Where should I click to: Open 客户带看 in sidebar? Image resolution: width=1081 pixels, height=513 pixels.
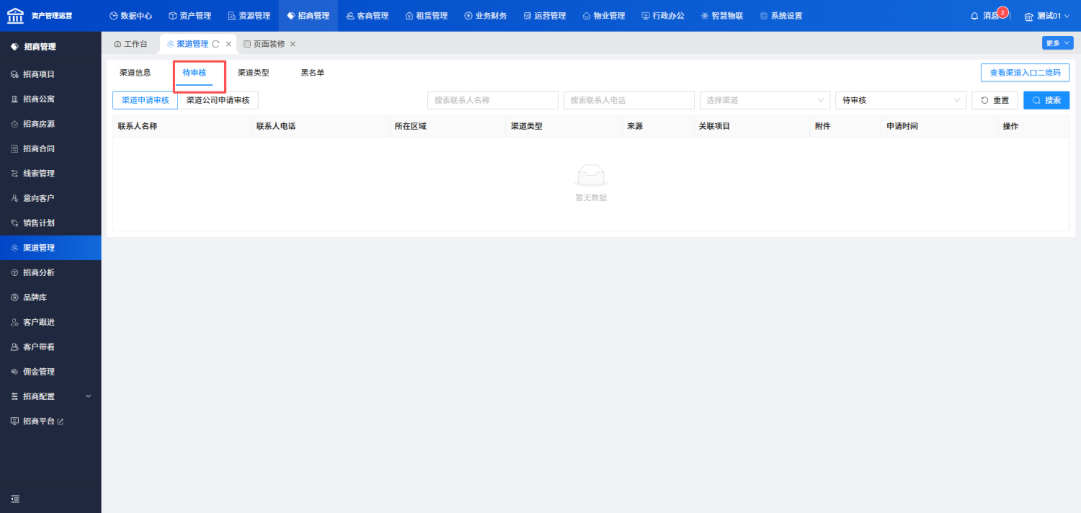[x=50, y=347]
